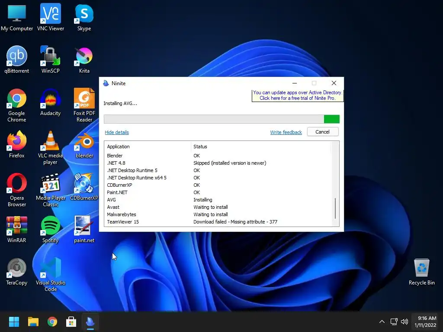
Task: Open Google Chrome desktop shortcut
Action: 17,105
